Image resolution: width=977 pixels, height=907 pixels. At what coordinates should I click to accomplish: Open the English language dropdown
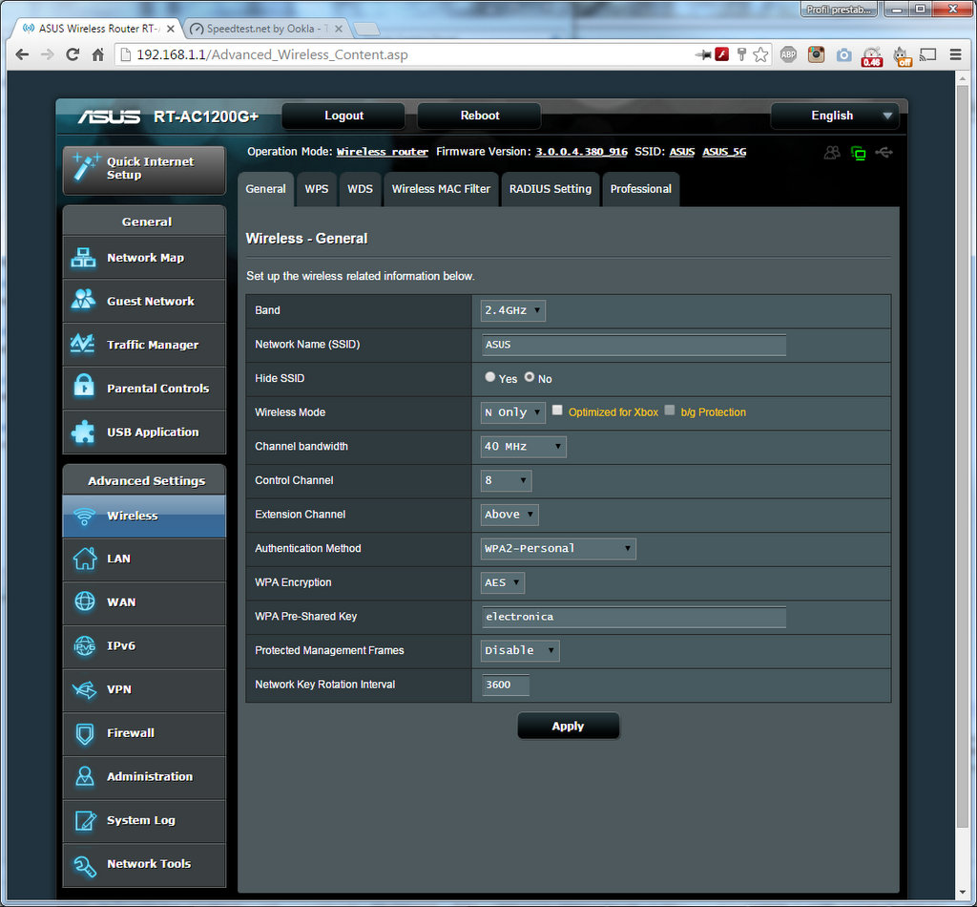click(835, 116)
